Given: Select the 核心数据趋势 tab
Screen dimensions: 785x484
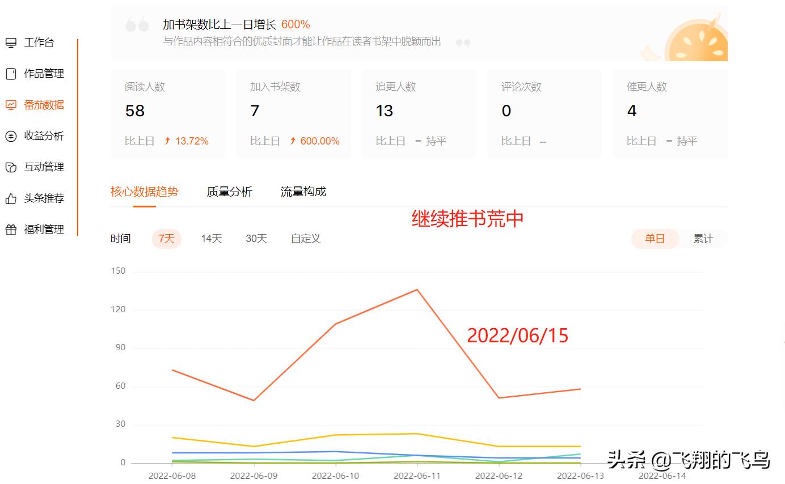Looking at the screenshot, I should pos(144,192).
